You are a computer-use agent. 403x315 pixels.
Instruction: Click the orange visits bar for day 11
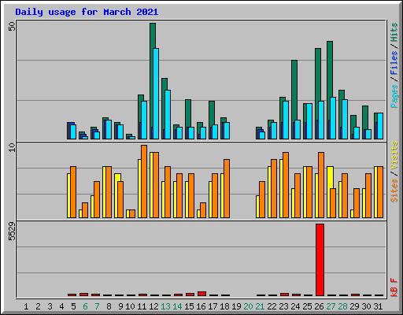(x=144, y=181)
